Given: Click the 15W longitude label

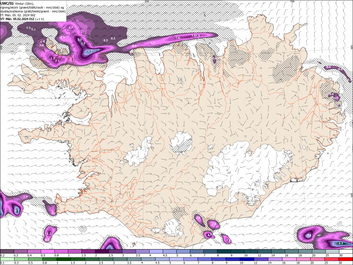Looking at the screenshot, I should [292, 1].
